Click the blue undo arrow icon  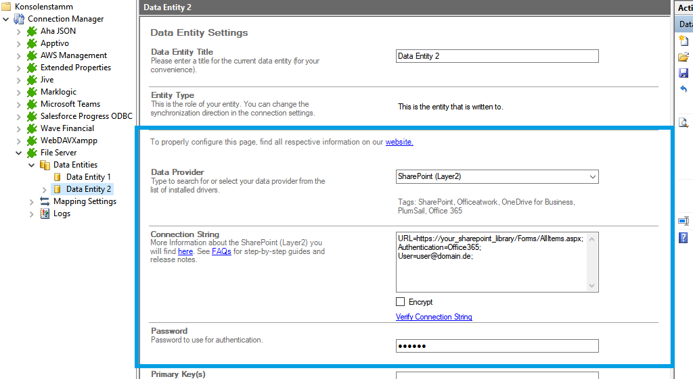tap(684, 89)
